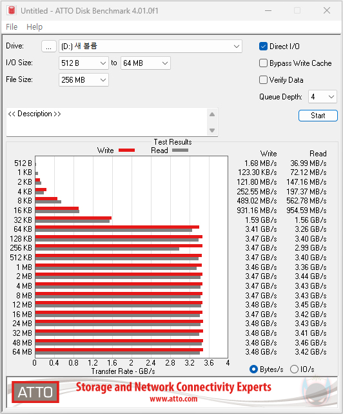Click inside the Description text field
This screenshot has height=414, width=343.
[x=107, y=122]
